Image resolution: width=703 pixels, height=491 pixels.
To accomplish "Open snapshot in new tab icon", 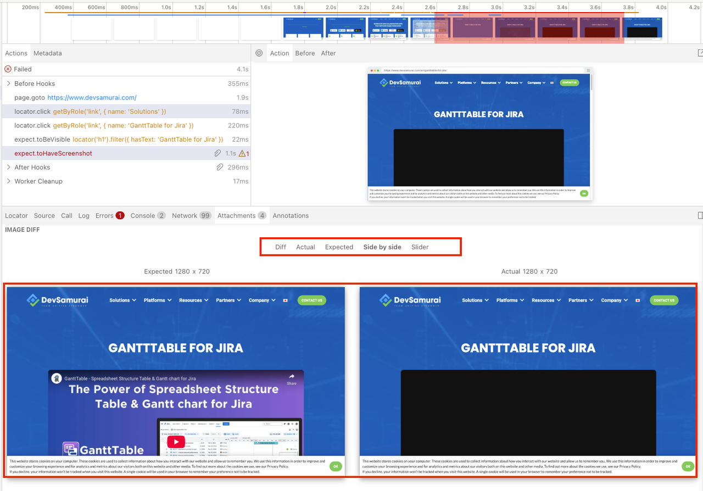I will [700, 53].
